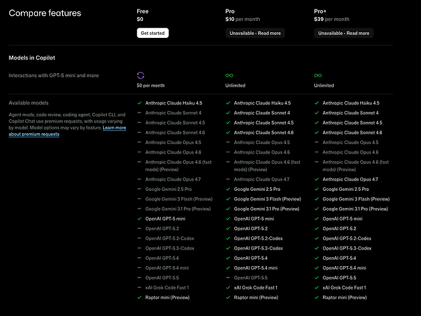
Task: Click Pro column checkmark for Claude Sonnet 4.6
Action: coord(228,132)
